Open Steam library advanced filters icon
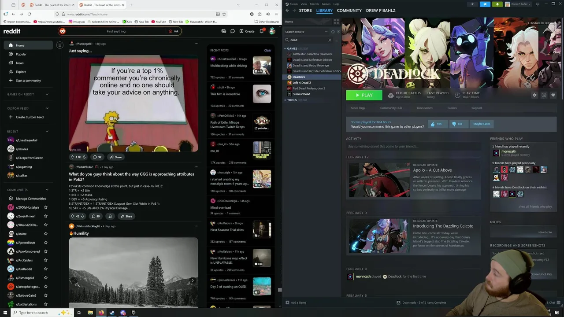 [x=336, y=40]
